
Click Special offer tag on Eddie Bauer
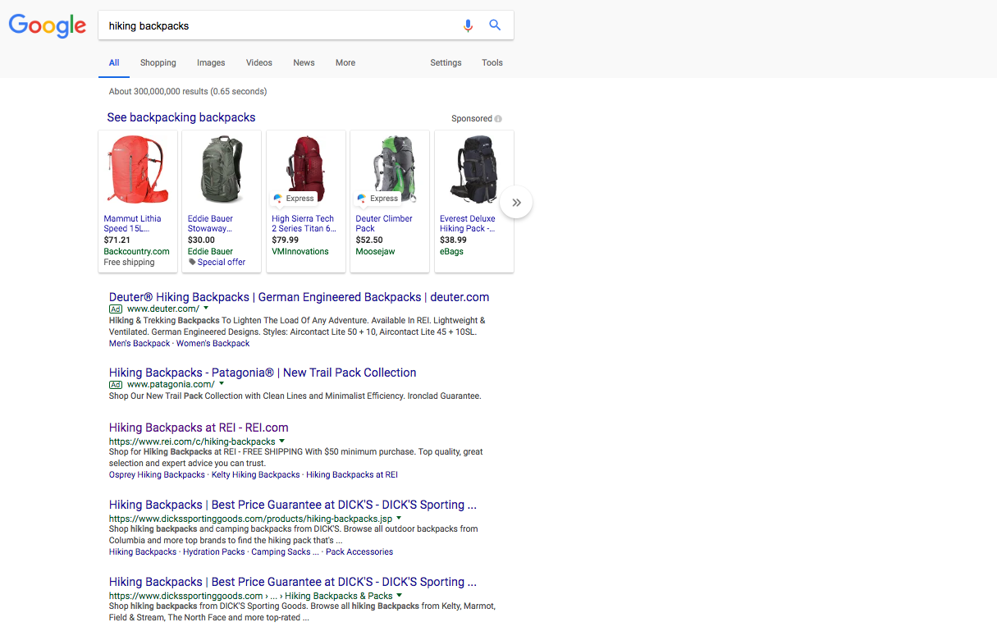click(x=217, y=263)
